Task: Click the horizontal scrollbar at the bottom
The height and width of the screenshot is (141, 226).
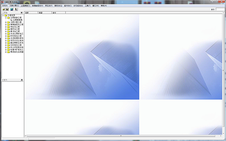Action: pos(121,136)
